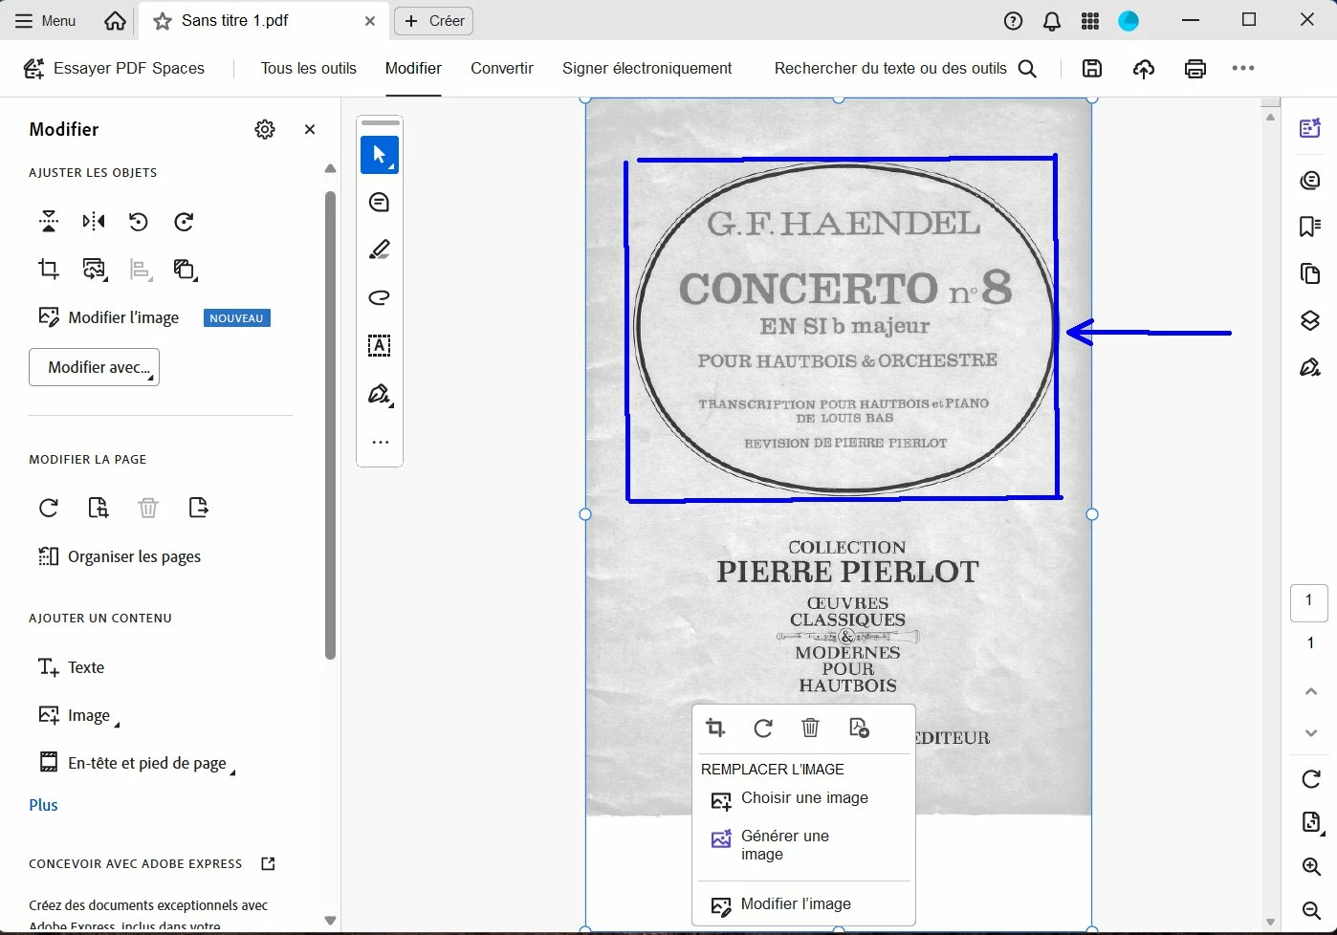Click the left panel vertical scrollbar

(330, 425)
